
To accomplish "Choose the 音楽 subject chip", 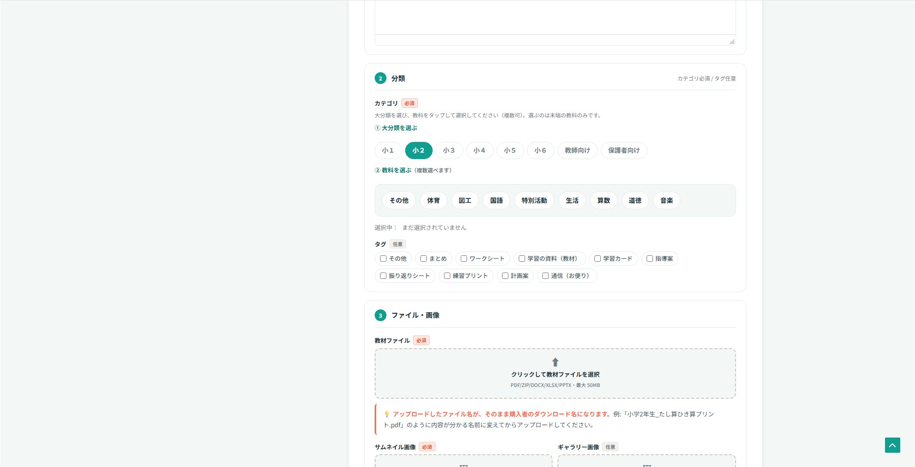I will 666,200.
